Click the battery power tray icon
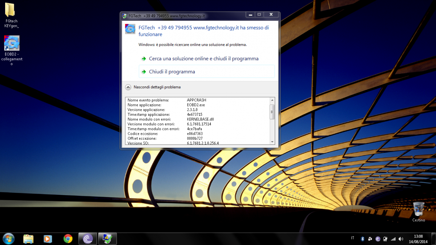Screen dimensions: 436x245 pos(385,239)
